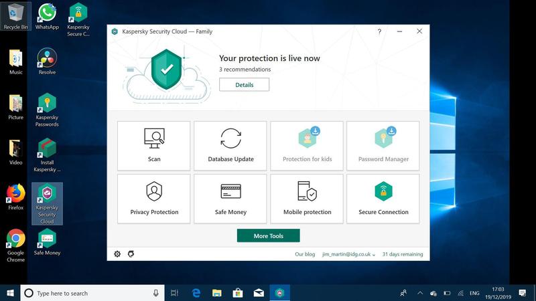This screenshot has height=301, width=536.
Task: Select the Resolve desktop shortcut
Action: click(47, 62)
